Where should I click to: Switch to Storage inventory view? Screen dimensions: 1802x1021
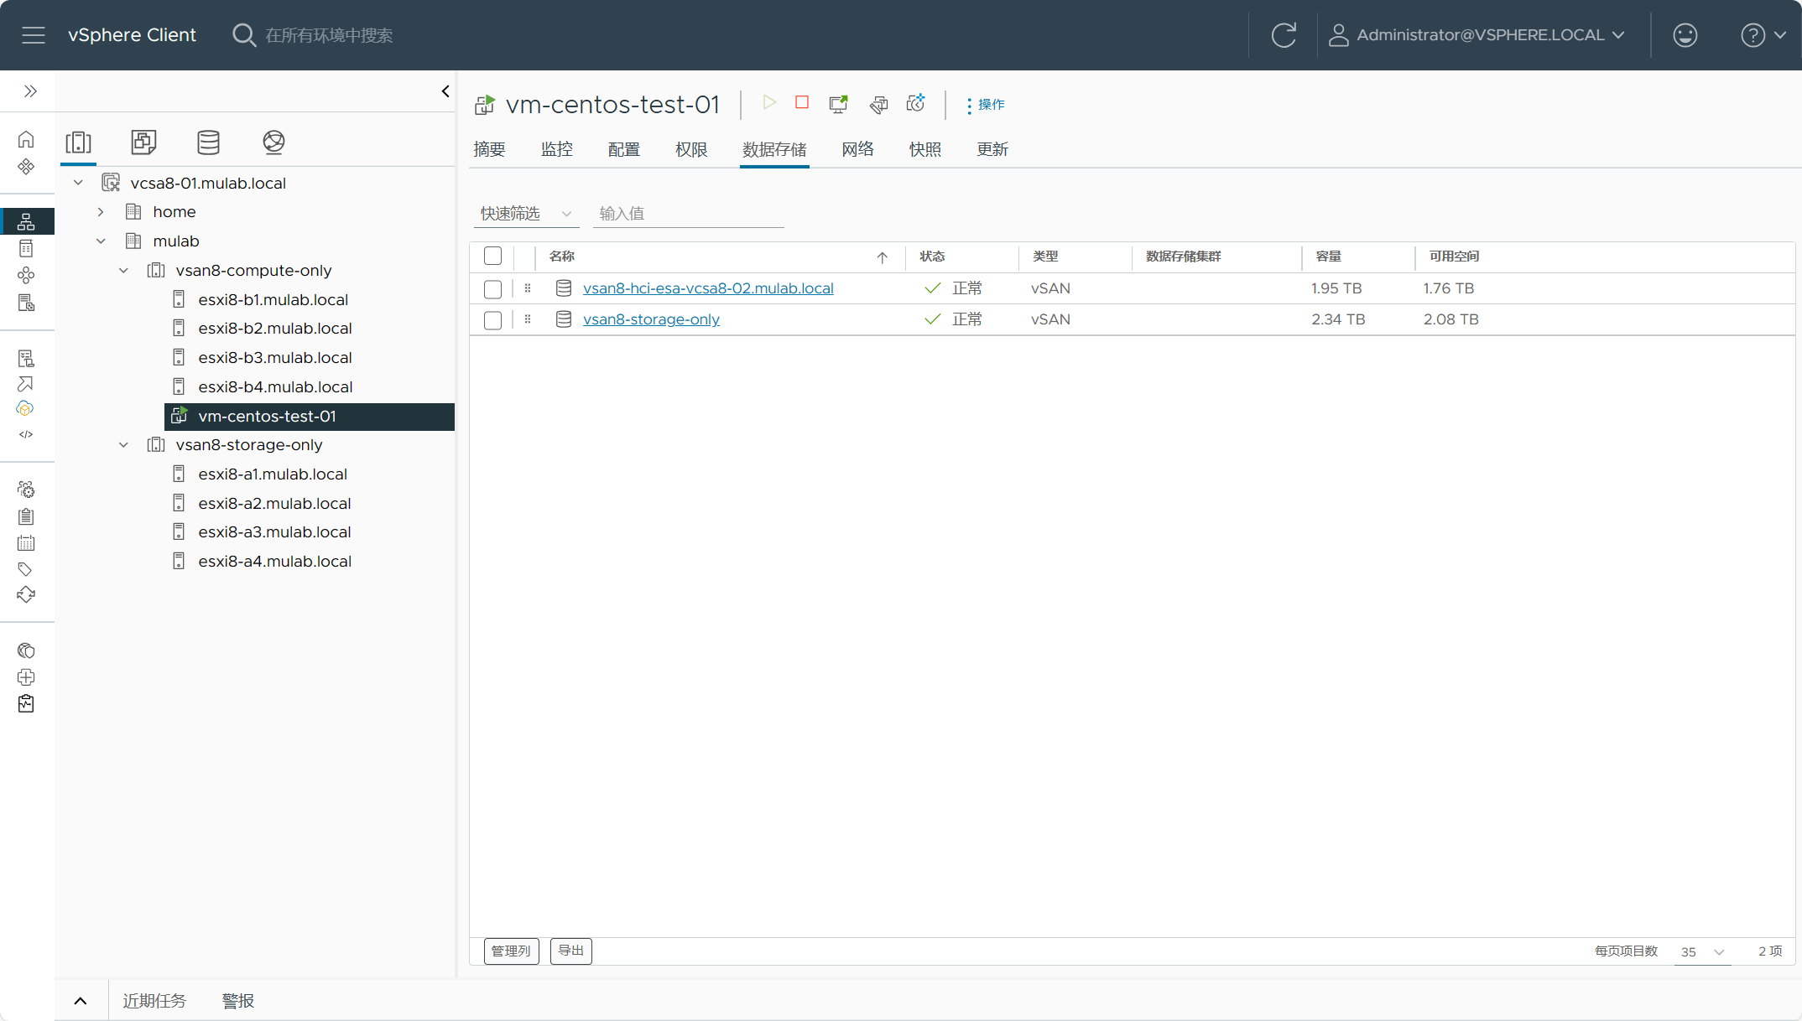pos(208,143)
